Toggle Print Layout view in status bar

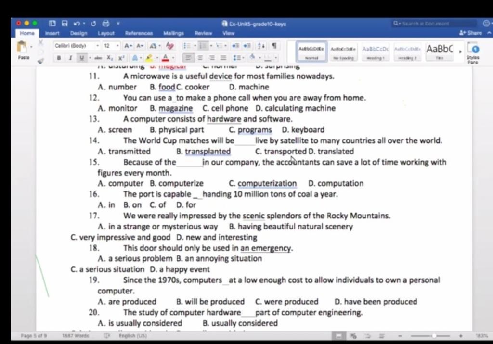[x=339, y=336]
